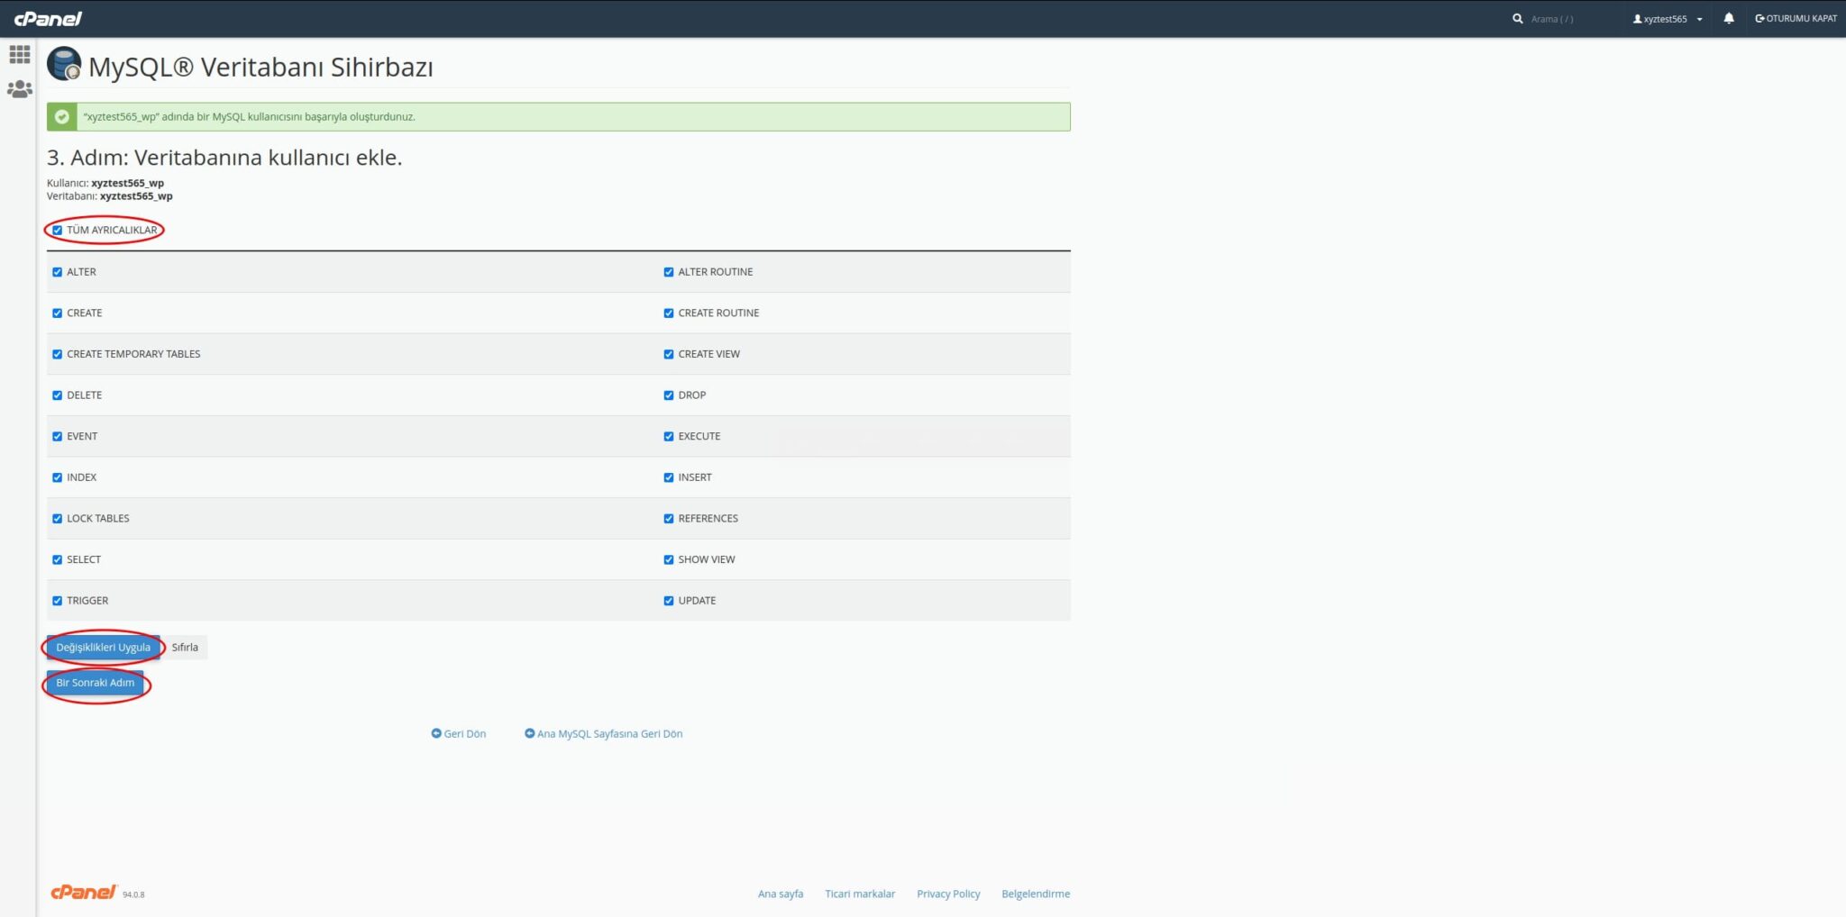This screenshot has width=1846, height=917.
Task: Open the user manager sidebar icon
Action: tap(19, 89)
